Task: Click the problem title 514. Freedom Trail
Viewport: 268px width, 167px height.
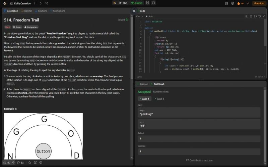Action: click(21, 20)
